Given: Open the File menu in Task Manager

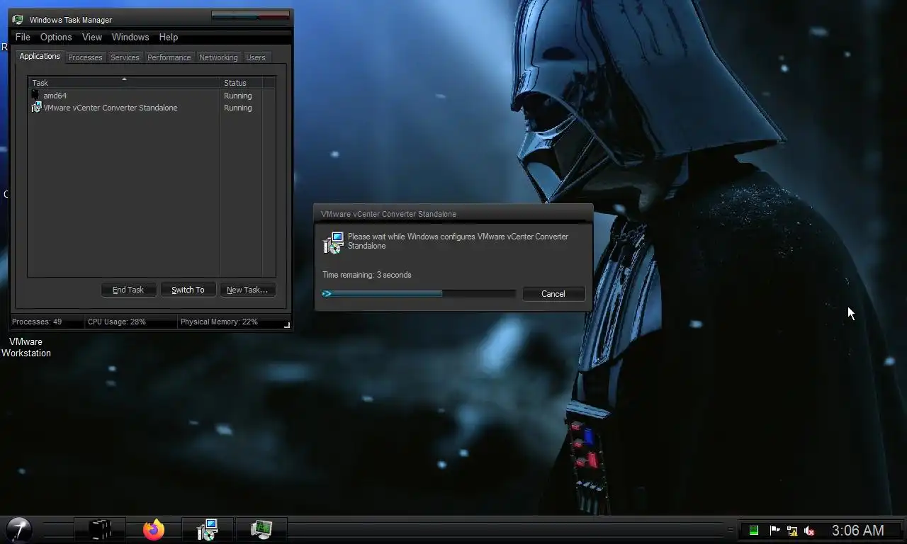Looking at the screenshot, I should pyautogui.click(x=23, y=37).
